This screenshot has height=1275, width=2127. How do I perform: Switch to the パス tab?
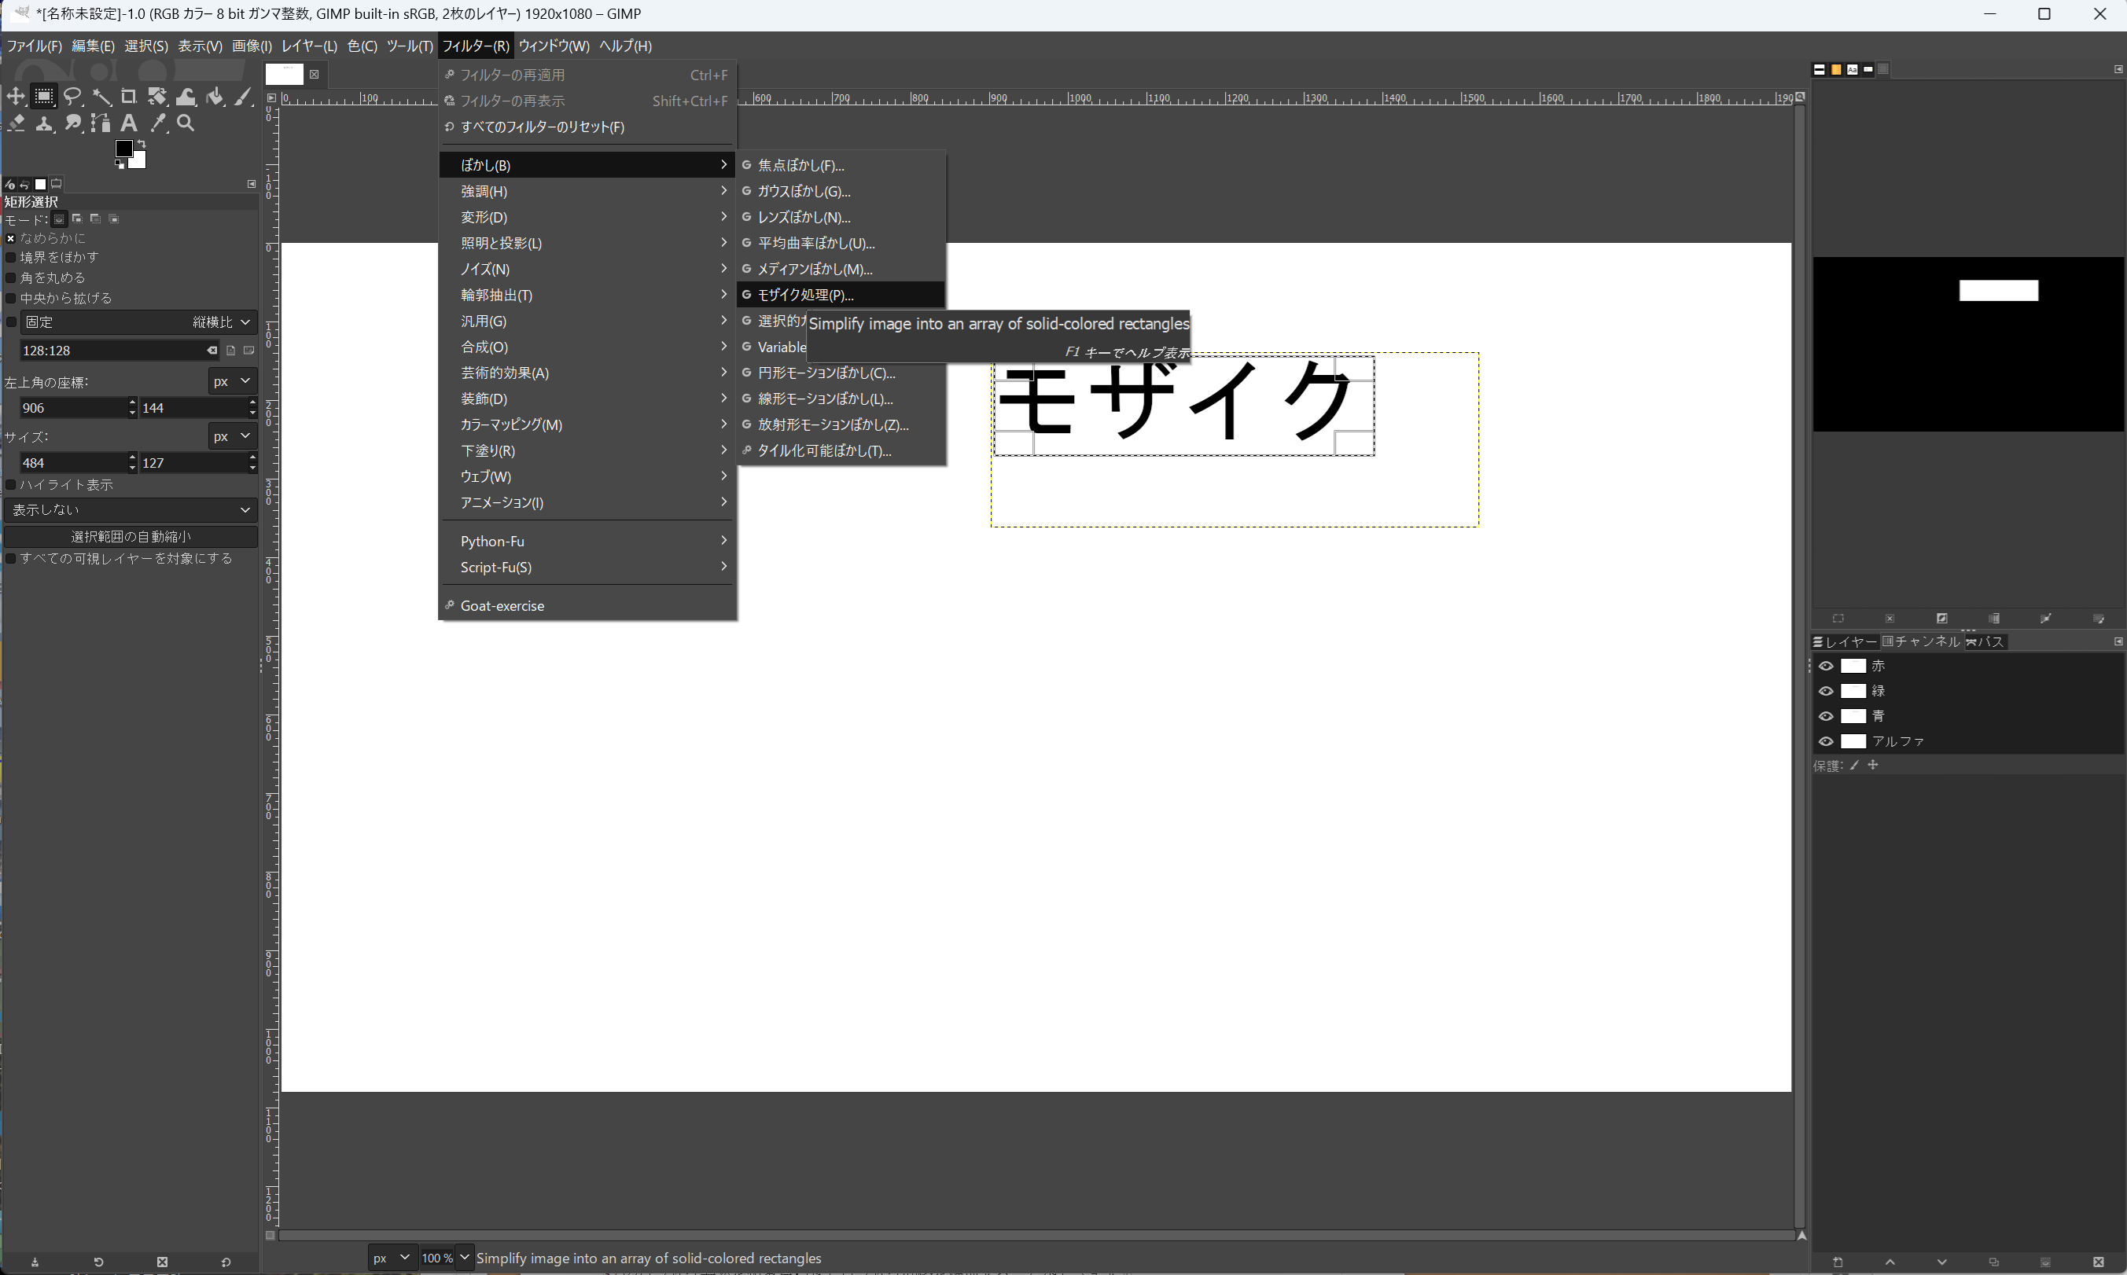[1985, 641]
